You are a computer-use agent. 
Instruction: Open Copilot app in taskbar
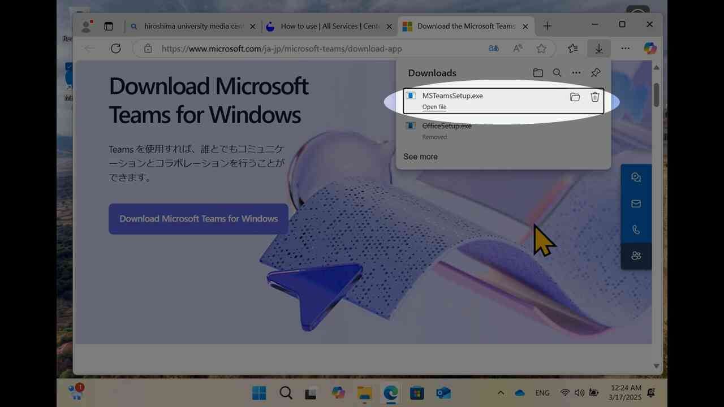coord(338,393)
